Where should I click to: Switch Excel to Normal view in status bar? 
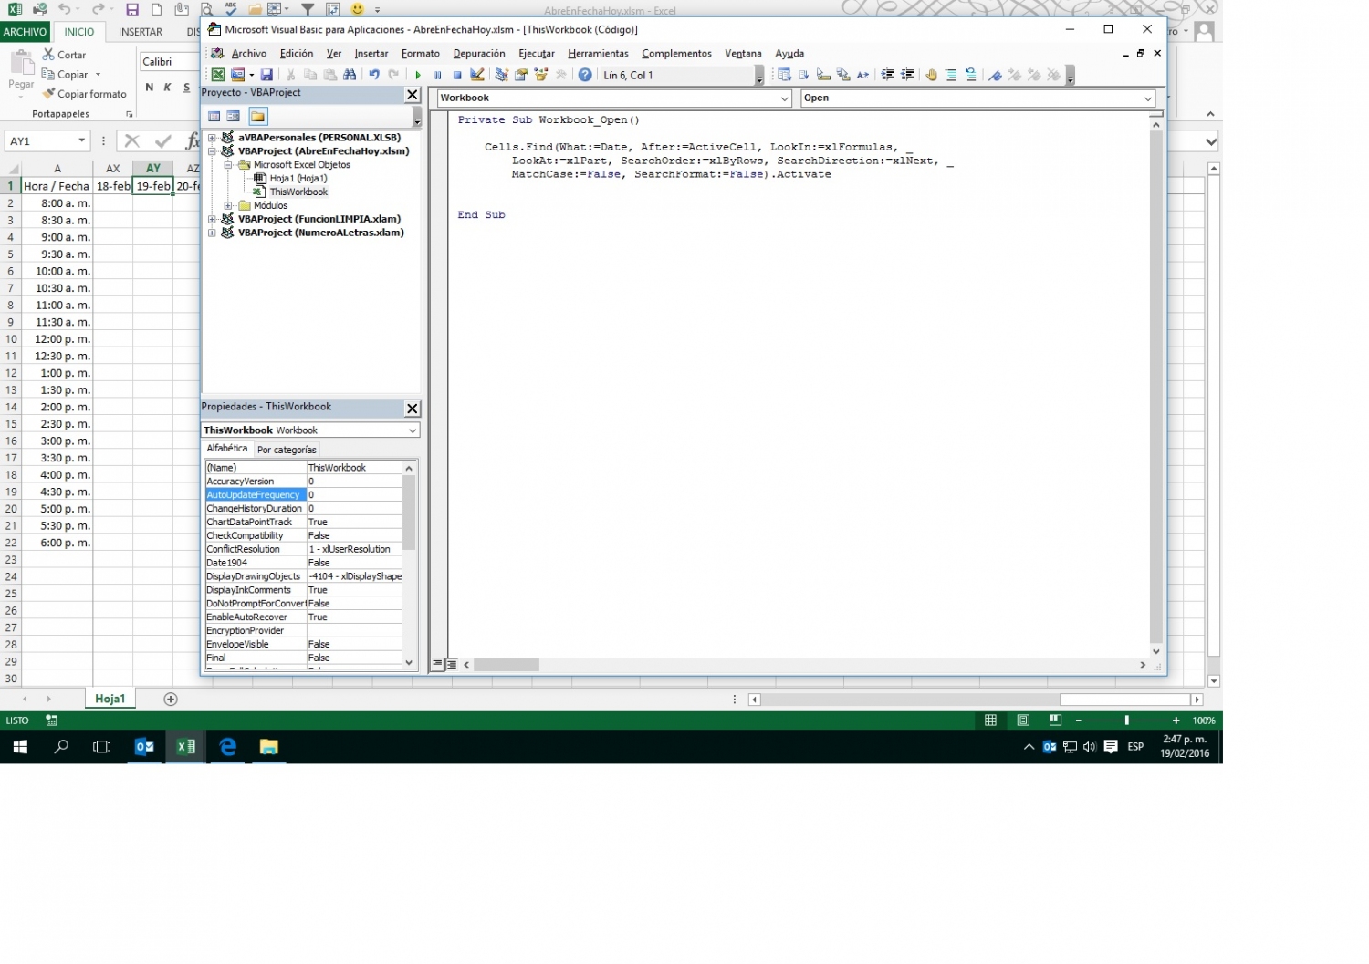[991, 720]
